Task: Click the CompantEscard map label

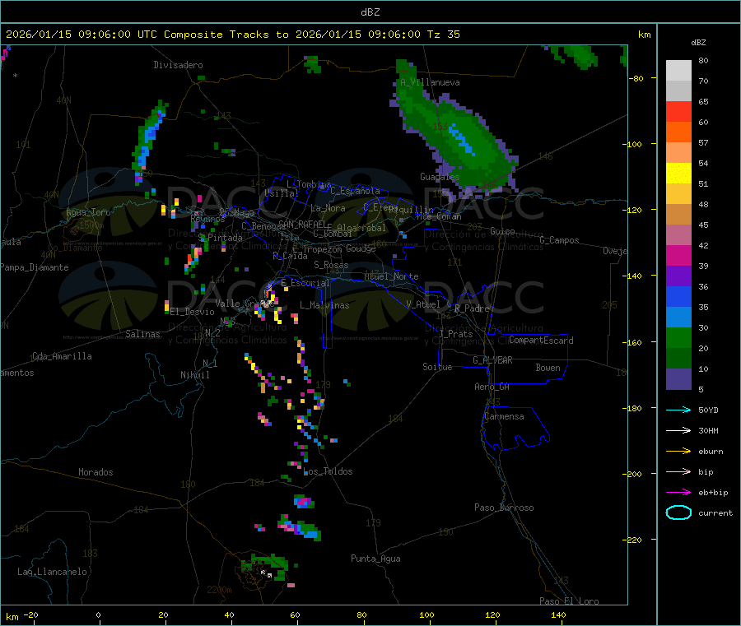Action: 541,341
